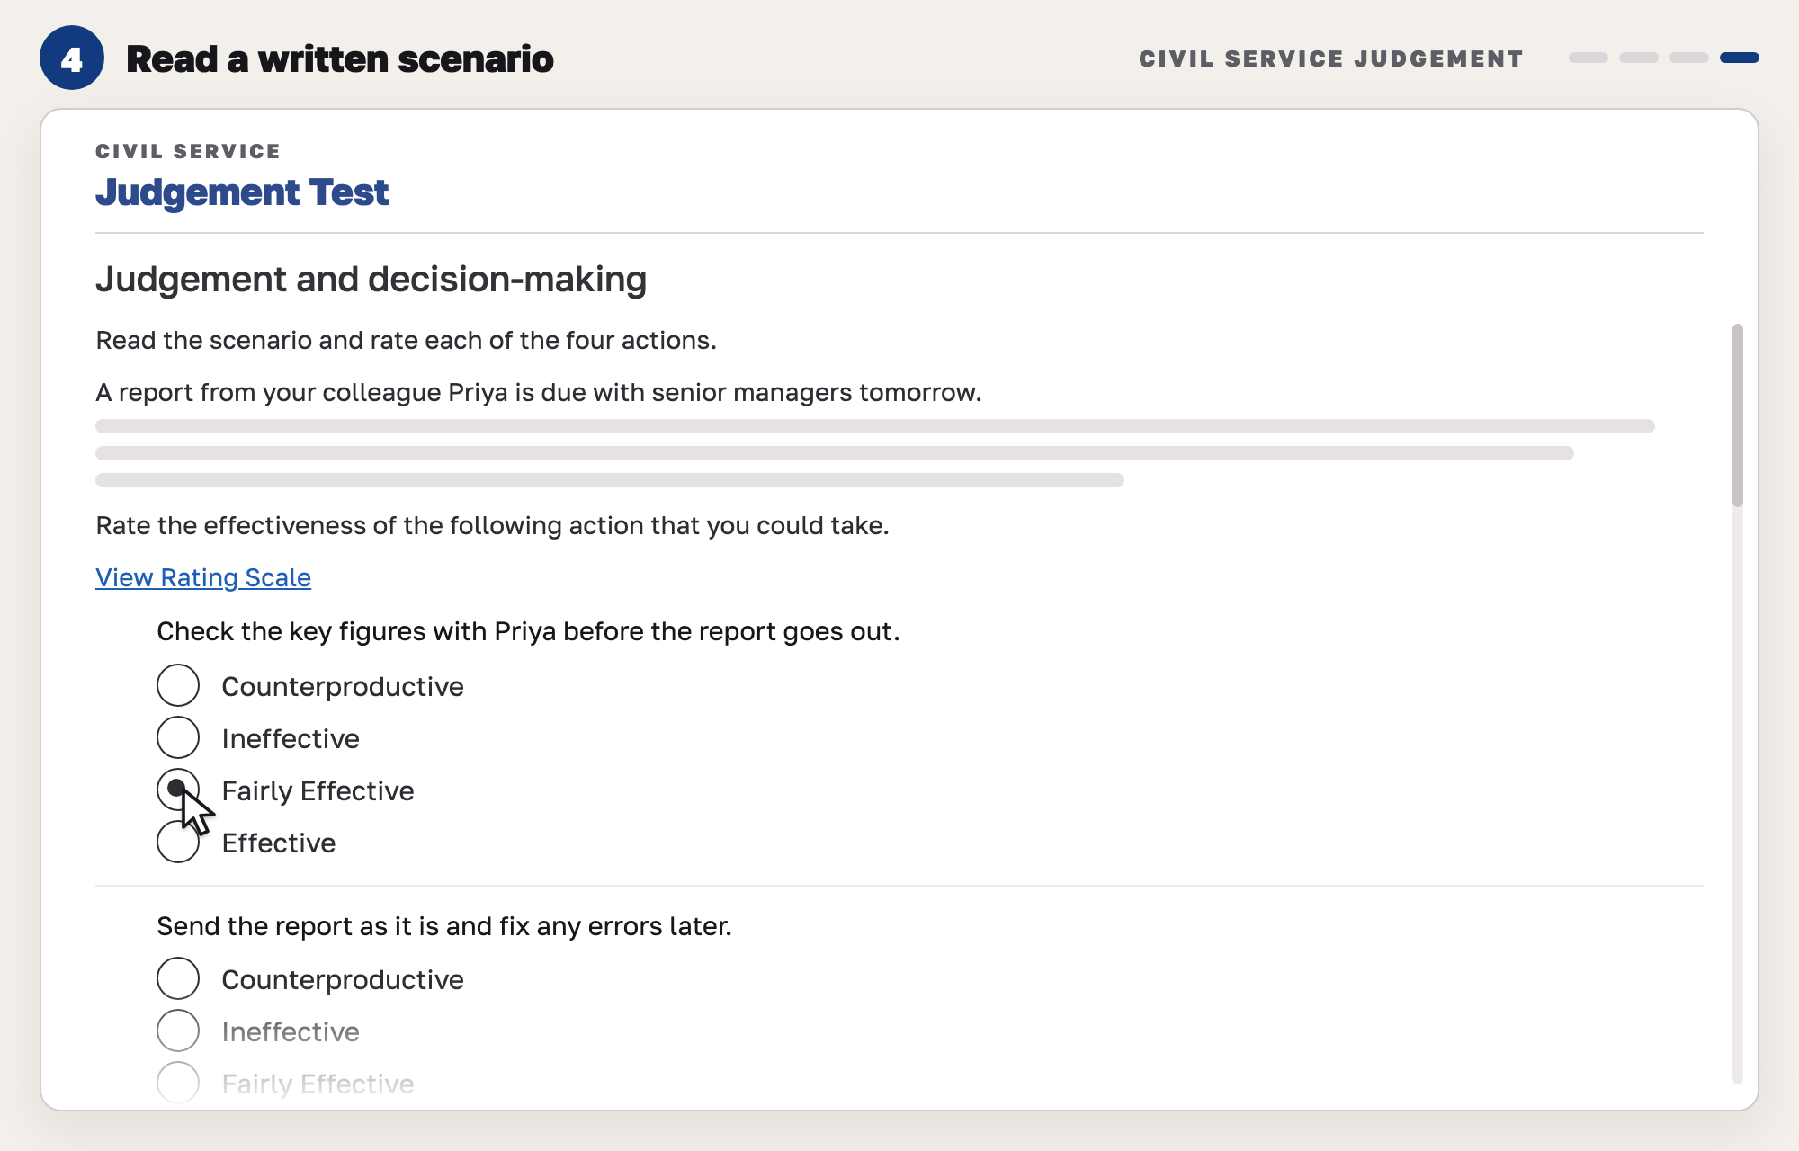Click 'Judgement and decision-making' section heading
1799x1151 pixels.
click(x=371, y=280)
